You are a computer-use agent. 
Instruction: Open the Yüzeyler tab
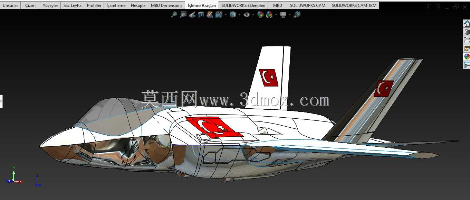pos(50,6)
